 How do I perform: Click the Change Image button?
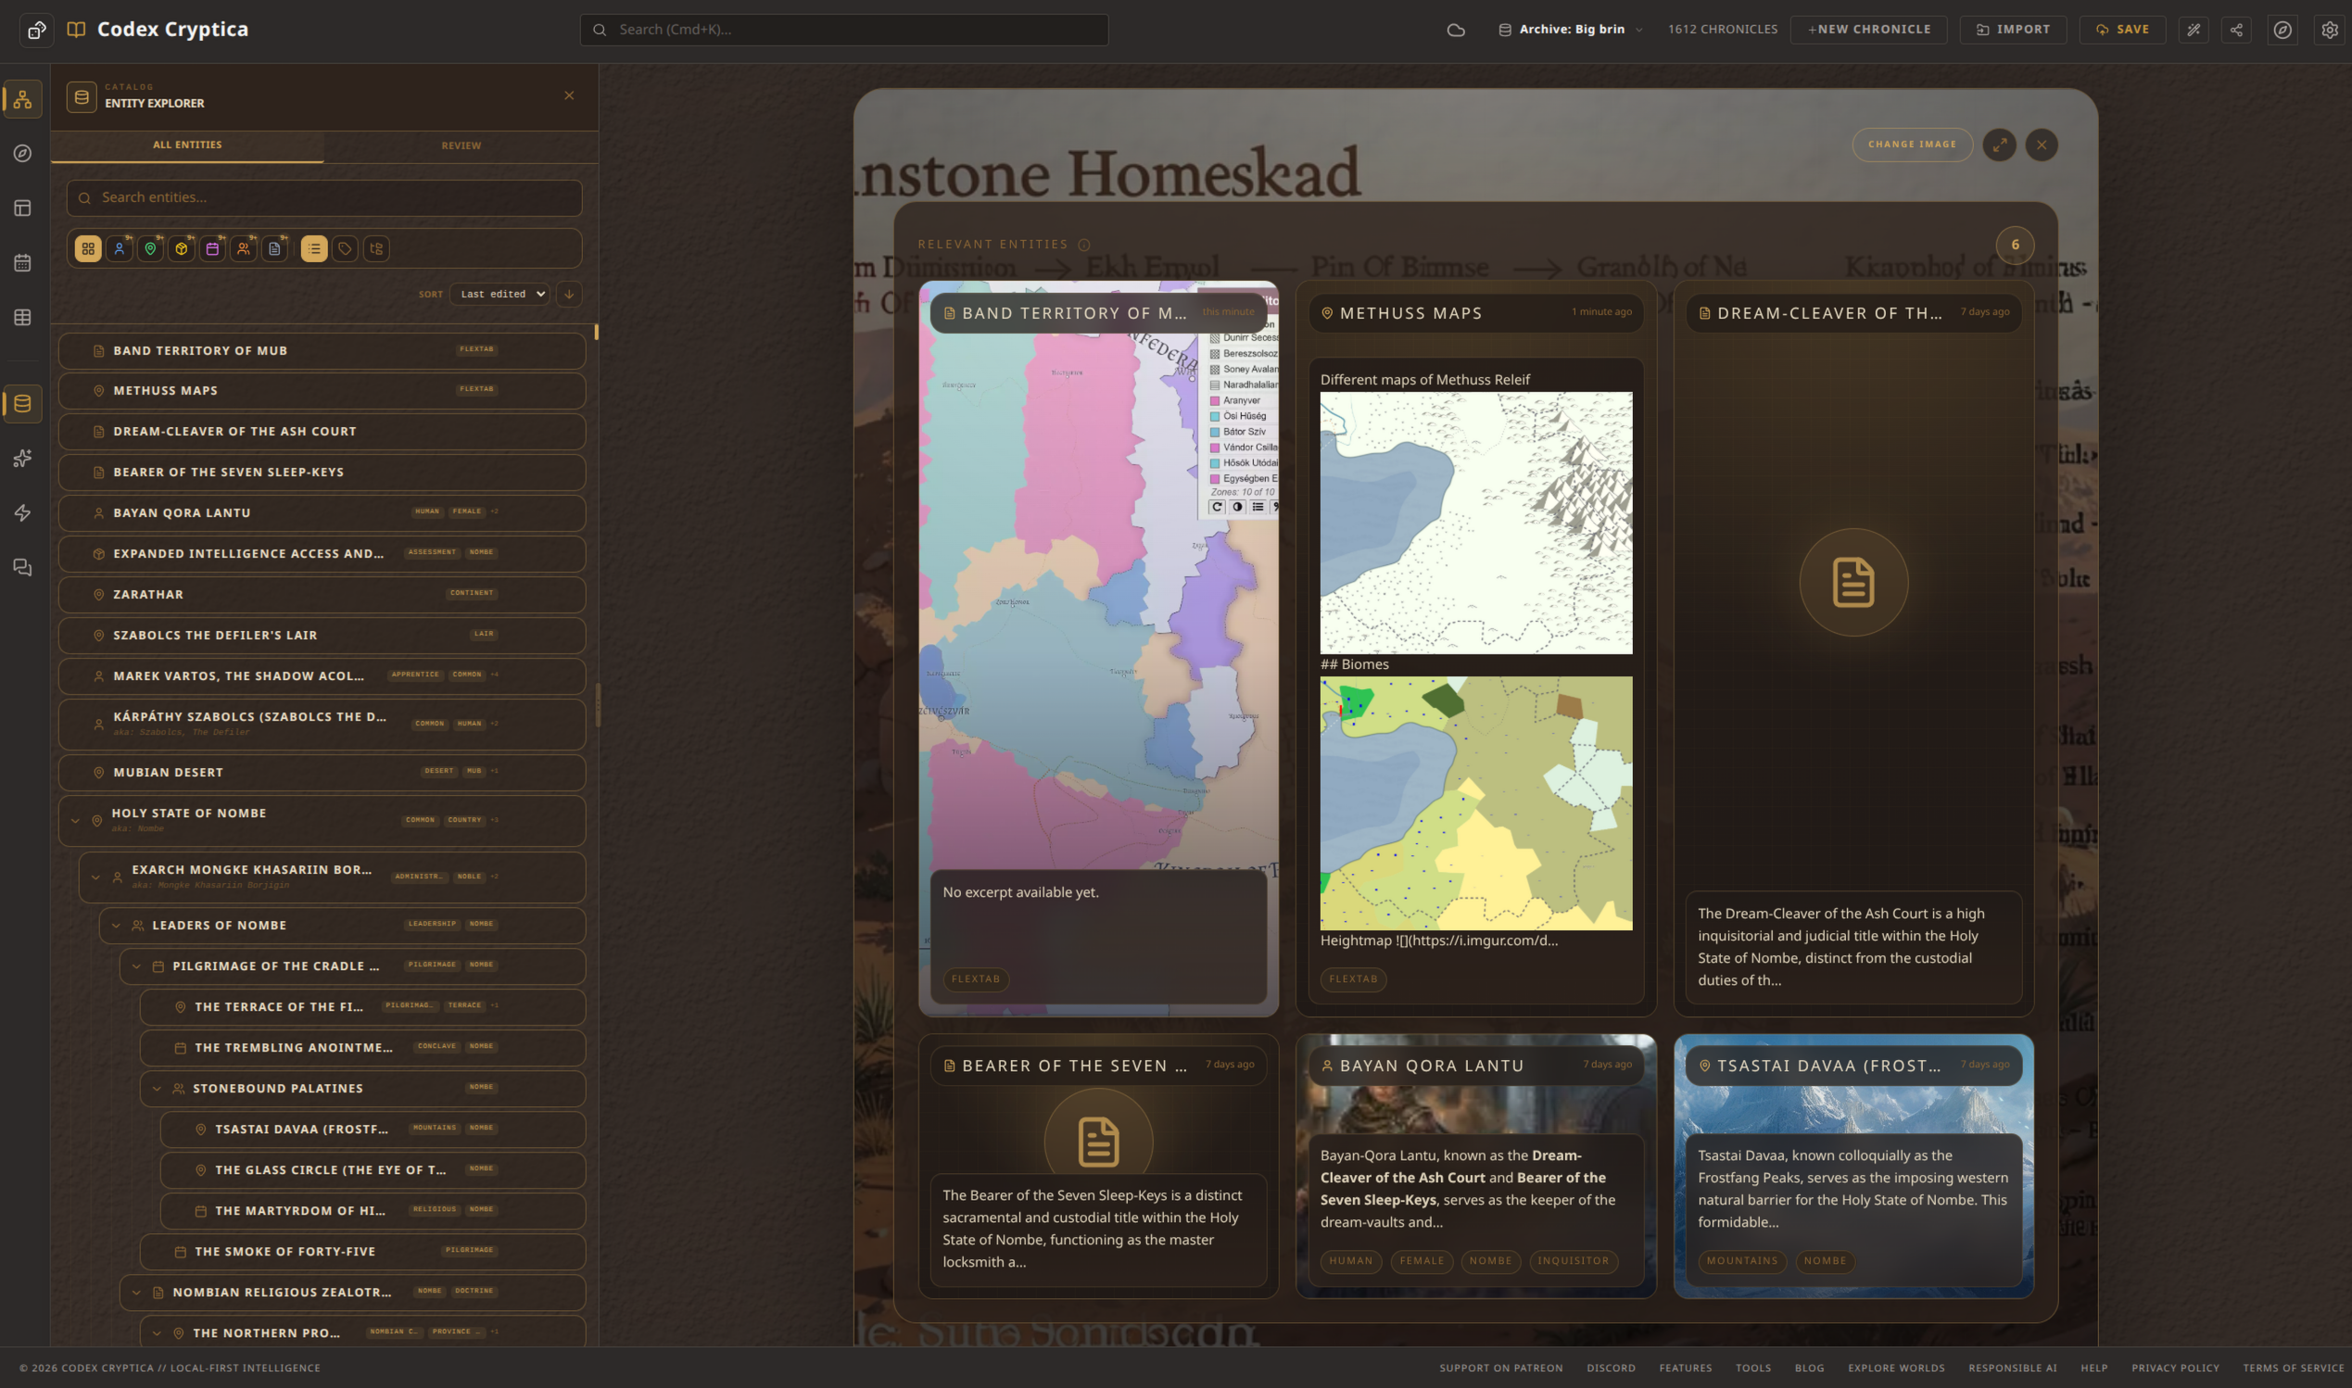tap(1912, 145)
